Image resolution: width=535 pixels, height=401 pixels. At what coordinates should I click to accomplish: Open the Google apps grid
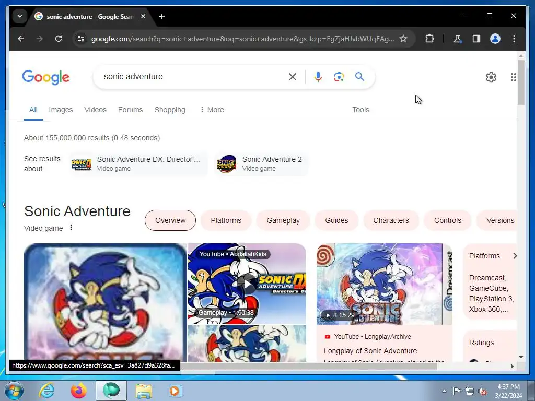coord(513,77)
